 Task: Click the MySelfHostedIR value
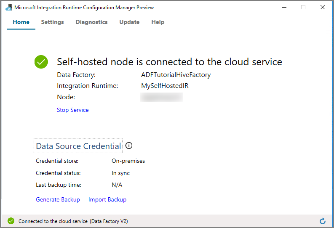165,86
